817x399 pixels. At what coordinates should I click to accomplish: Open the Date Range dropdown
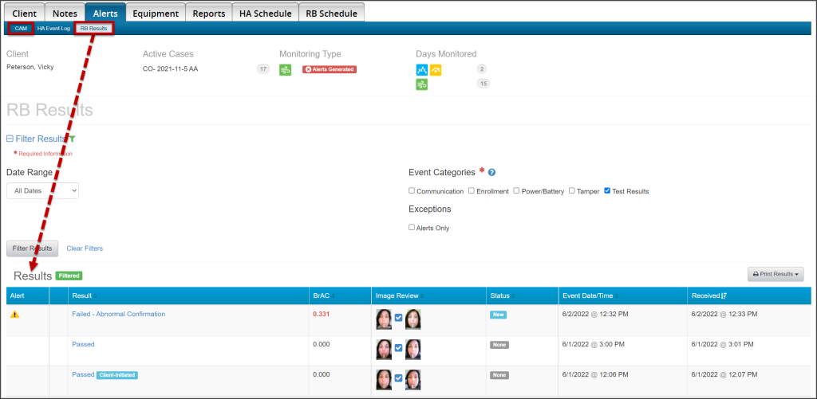coord(42,191)
